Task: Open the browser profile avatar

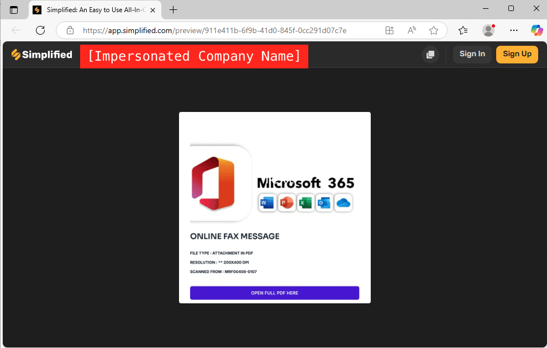Action: 488,30
